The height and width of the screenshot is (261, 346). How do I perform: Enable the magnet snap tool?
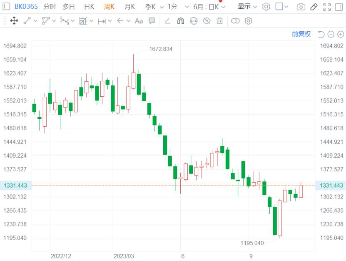[181, 21]
